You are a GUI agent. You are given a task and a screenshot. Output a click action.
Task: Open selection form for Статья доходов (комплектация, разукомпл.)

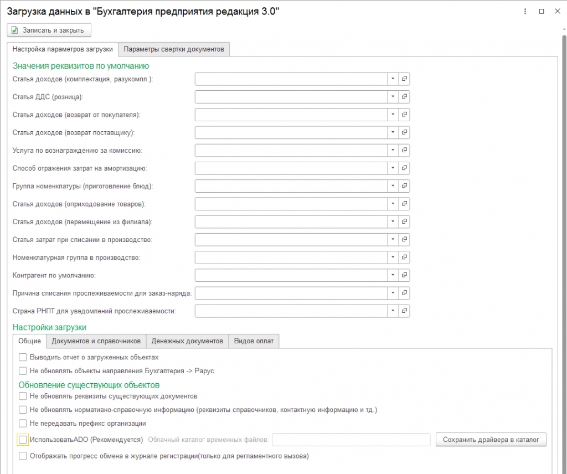tap(404, 79)
